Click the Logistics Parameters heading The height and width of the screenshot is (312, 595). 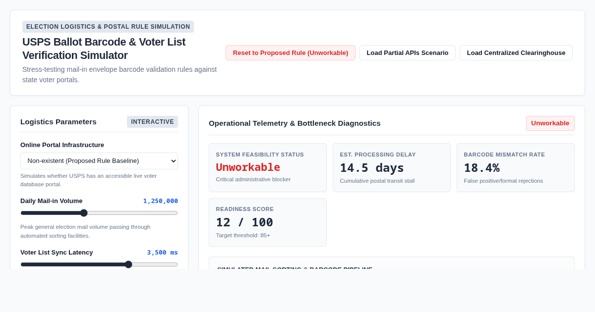click(x=59, y=122)
